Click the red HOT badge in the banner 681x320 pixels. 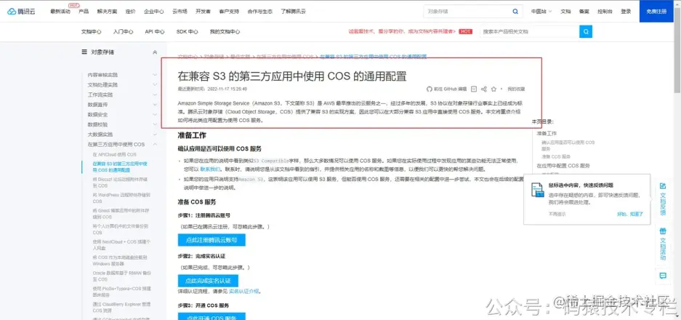tap(466, 31)
